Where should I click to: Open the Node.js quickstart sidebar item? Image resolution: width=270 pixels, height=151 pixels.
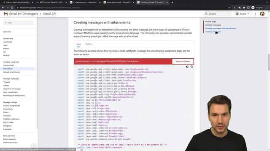[x=6, y=55]
